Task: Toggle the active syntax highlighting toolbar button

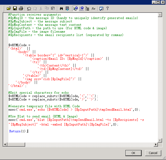Action: click(x=75, y=9)
